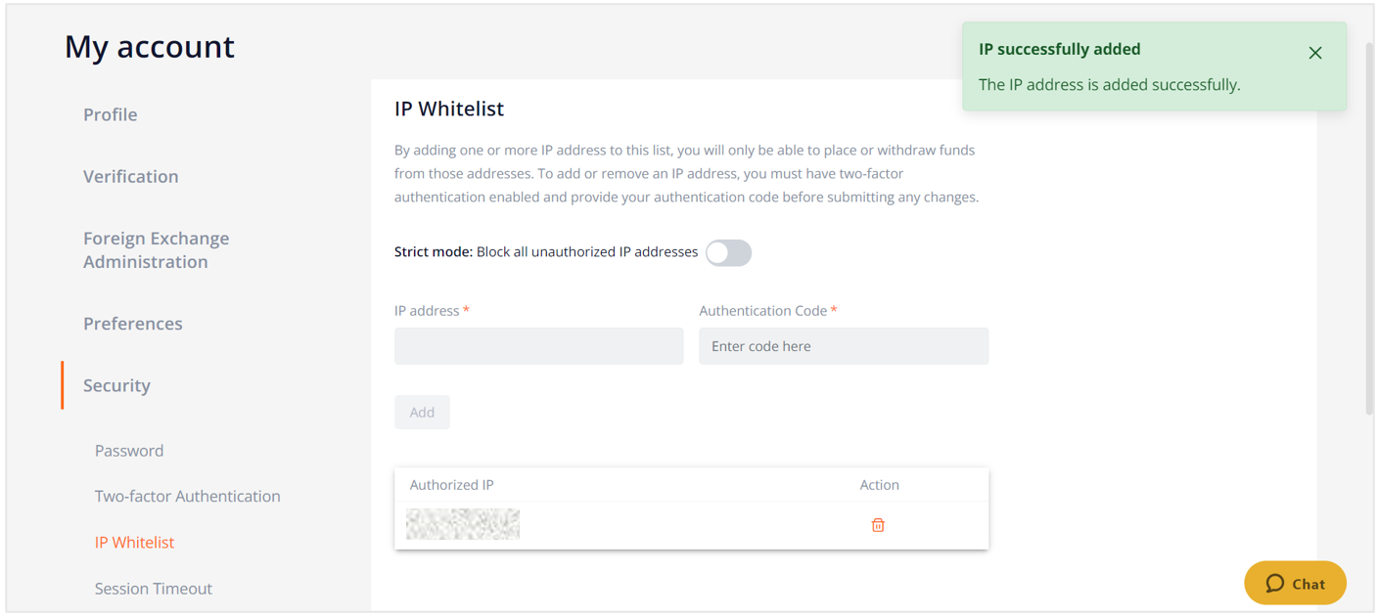Focus the IP address input field
The width and height of the screenshot is (1378, 616).
pos(539,346)
